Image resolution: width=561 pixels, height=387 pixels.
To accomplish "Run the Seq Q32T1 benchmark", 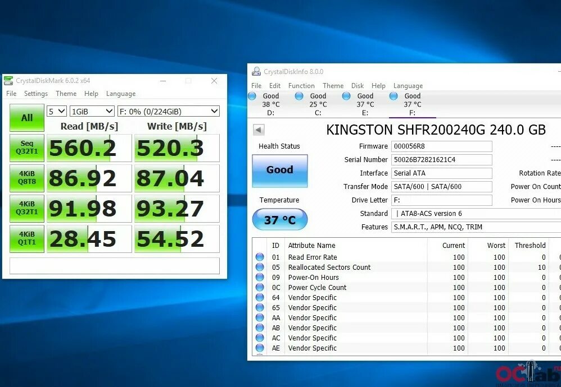I will (x=27, y=148).
